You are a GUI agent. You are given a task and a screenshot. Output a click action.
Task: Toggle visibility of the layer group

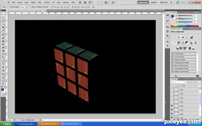click(x=172, y=117)
